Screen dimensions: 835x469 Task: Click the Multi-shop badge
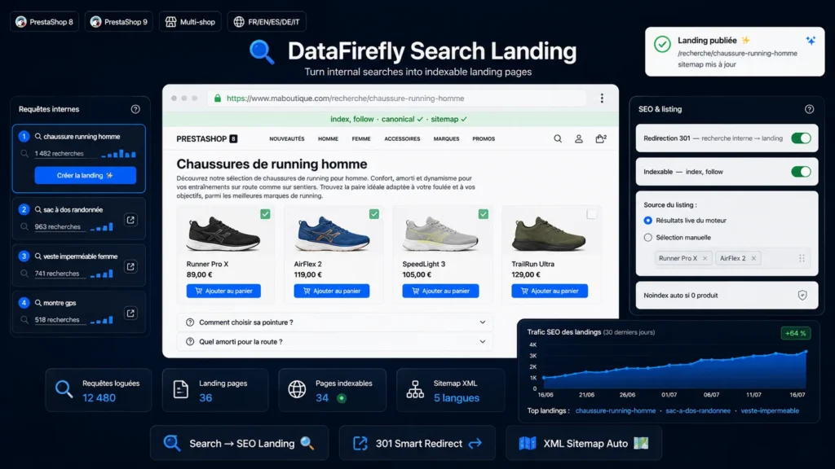click(190, 22)
